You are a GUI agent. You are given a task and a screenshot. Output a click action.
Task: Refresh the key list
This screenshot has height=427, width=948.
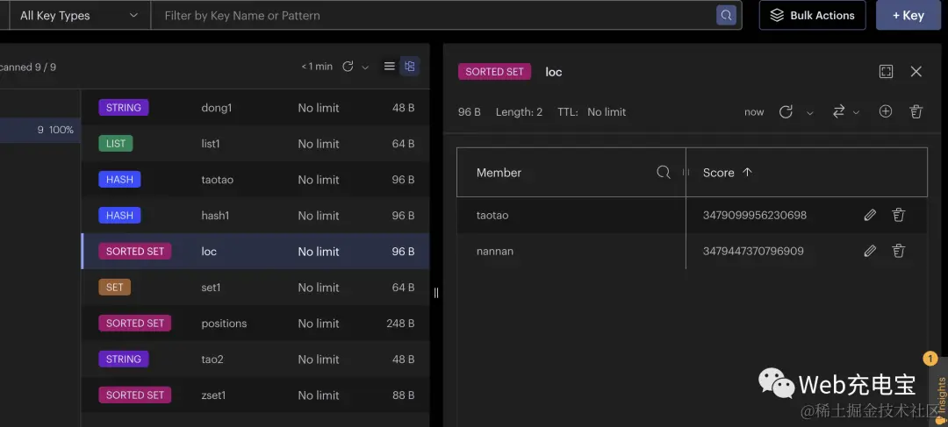(x=348, y=67)
